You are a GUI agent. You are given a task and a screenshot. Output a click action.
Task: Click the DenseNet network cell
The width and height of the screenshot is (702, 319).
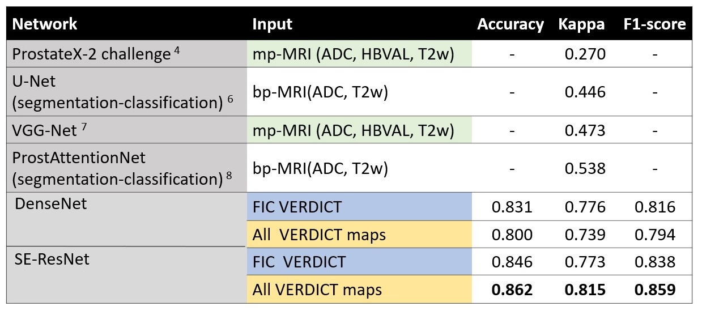point(50,203)
